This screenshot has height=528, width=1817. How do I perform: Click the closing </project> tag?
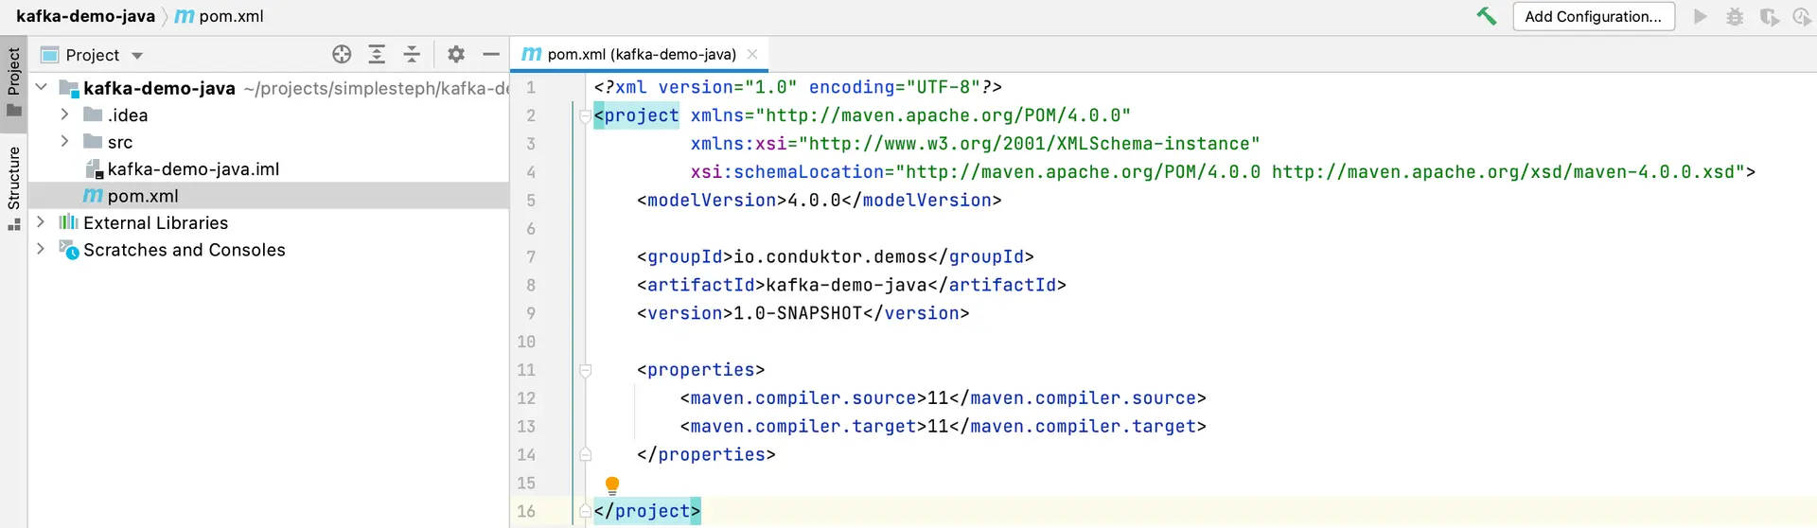tap(647, 511)
